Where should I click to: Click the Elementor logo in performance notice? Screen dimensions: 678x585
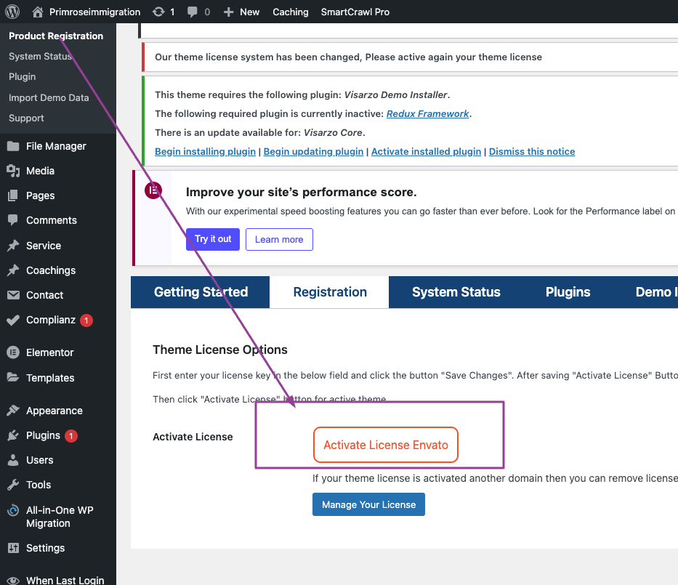pos(153,190)
